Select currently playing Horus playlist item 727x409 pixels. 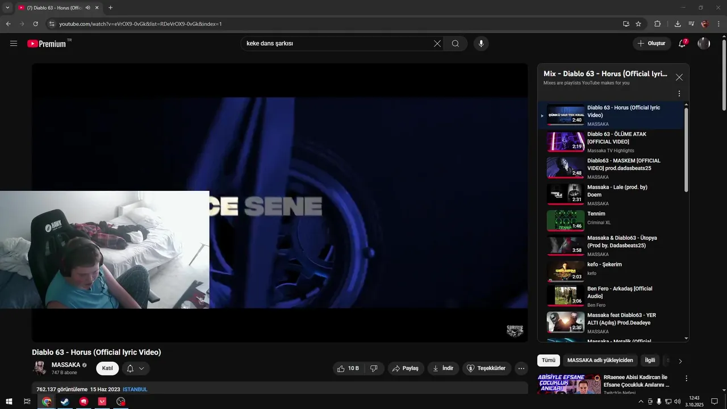pos(611,115)
